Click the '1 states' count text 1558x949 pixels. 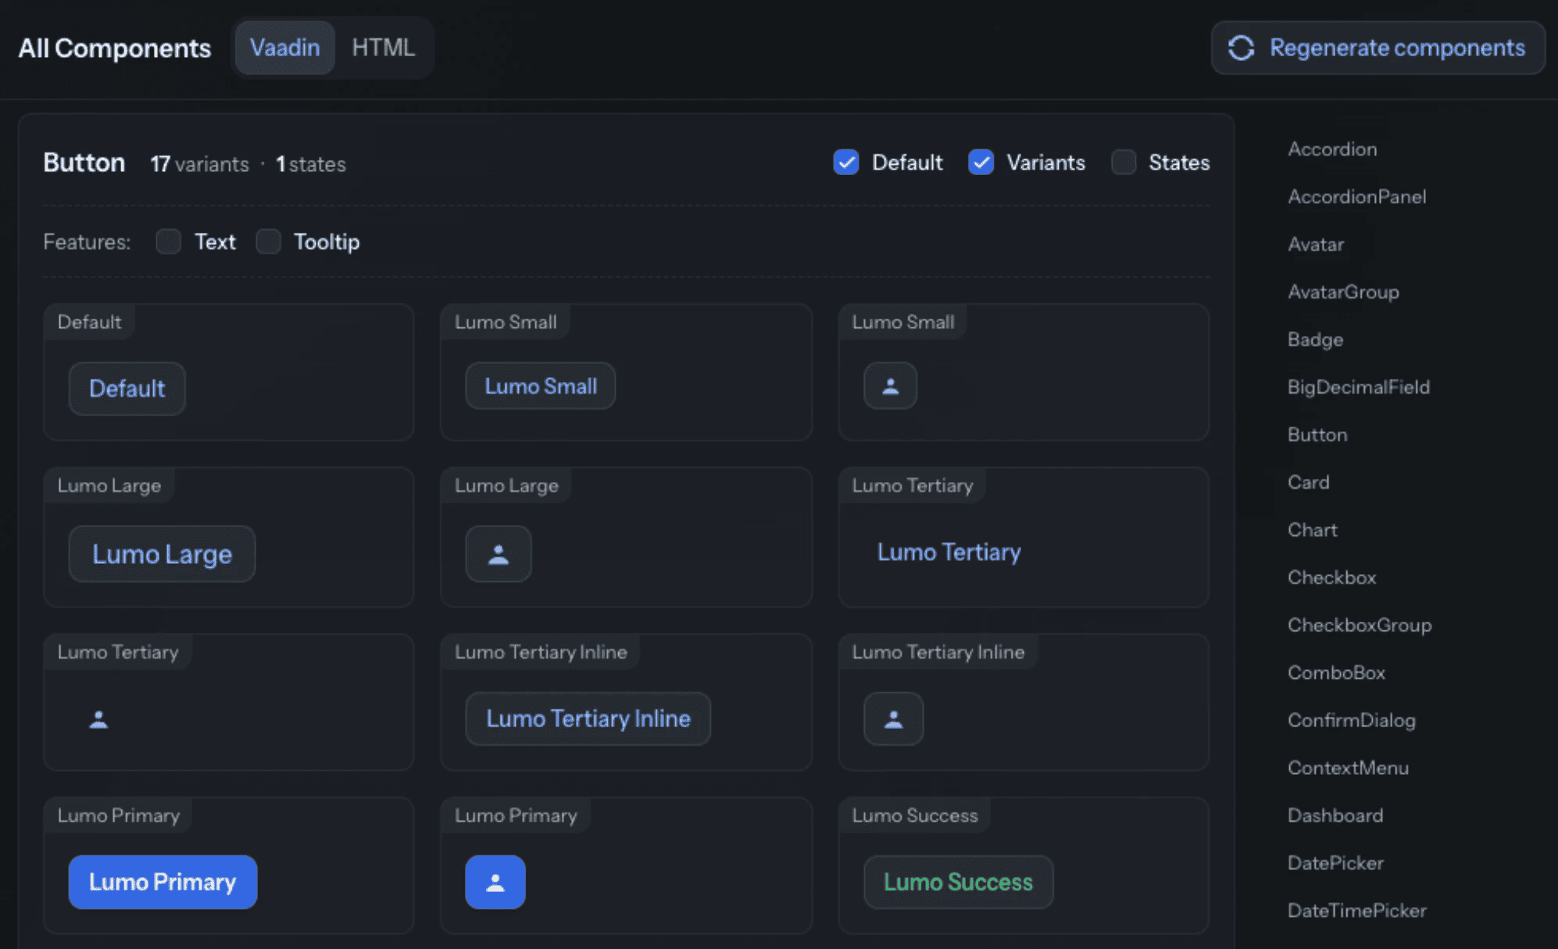(x=310, y=165)
